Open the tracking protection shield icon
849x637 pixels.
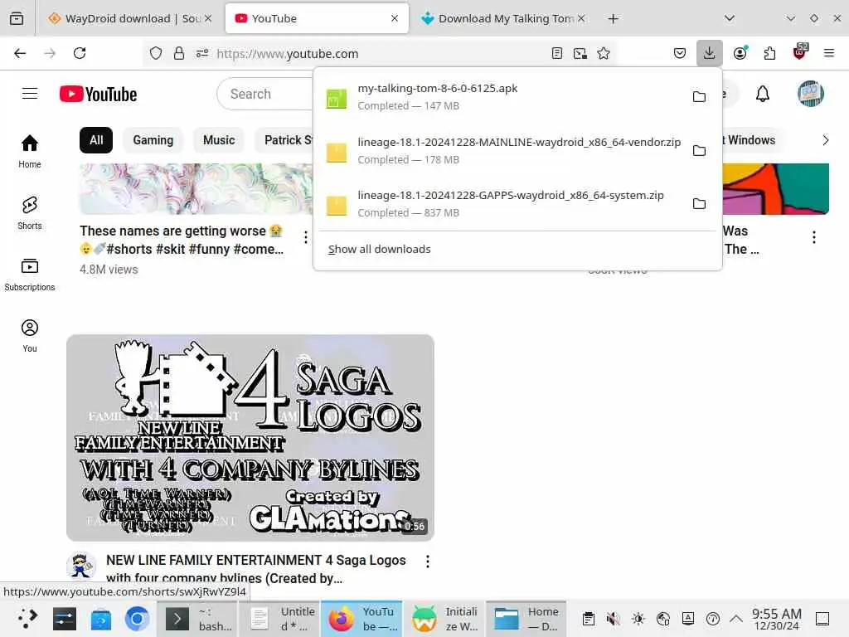coord(155,53)
